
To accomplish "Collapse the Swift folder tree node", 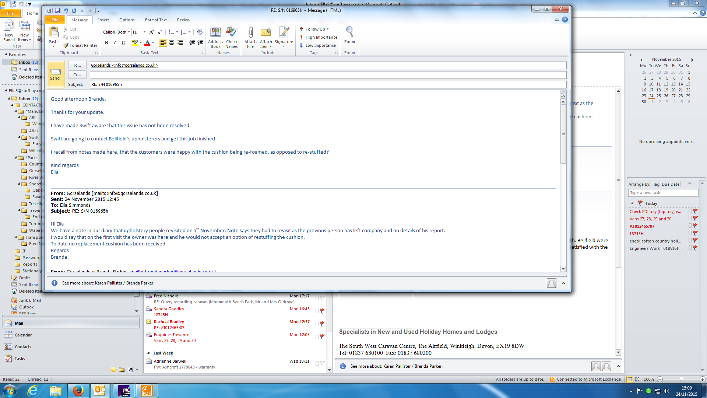I will tap(19, 137).
